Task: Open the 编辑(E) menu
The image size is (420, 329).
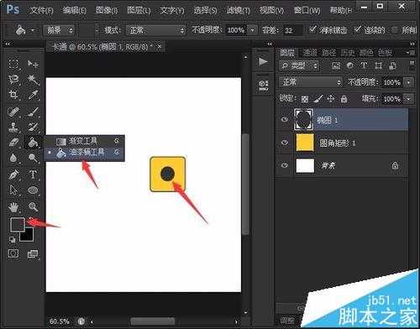Action: (x=75, y=11)
